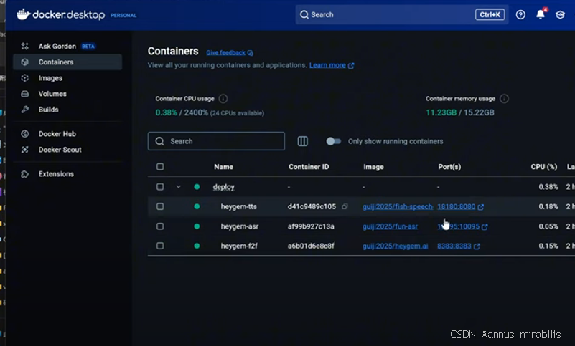Open the help question mark icon
This screenshot has height=346, width=575.
point(520,14)
